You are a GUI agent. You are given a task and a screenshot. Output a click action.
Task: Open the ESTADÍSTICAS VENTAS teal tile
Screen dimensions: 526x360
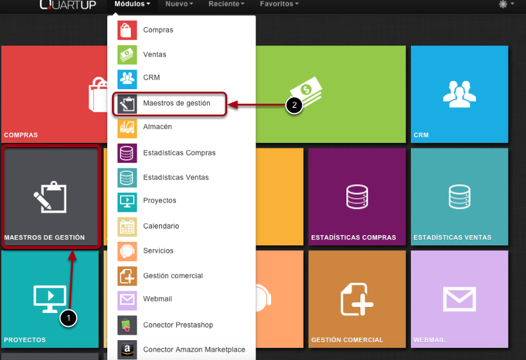click(459, 197)
